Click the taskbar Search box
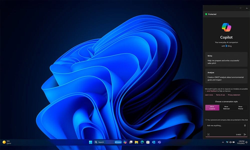Viewport: 250px width, 150px height. [108, 142]
